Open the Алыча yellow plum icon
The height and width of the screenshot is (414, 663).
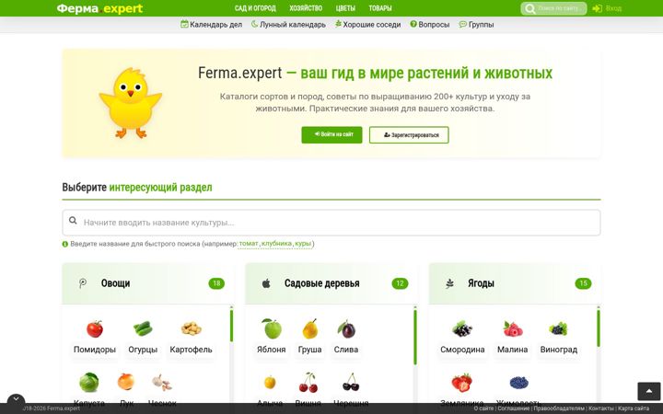click(270, 383)
